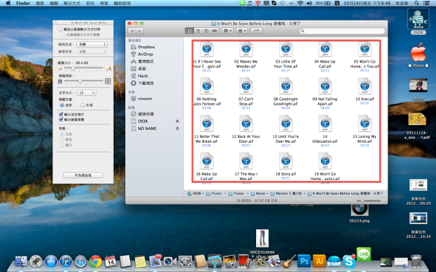The image size is (436, 272).
Task: Select file 10 Kiwi.aif
Action: click(364, 90)
